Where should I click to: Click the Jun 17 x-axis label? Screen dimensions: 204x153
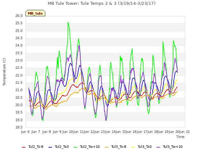tap(142, 132)
